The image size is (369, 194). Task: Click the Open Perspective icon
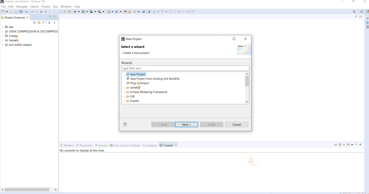point(362,12)
